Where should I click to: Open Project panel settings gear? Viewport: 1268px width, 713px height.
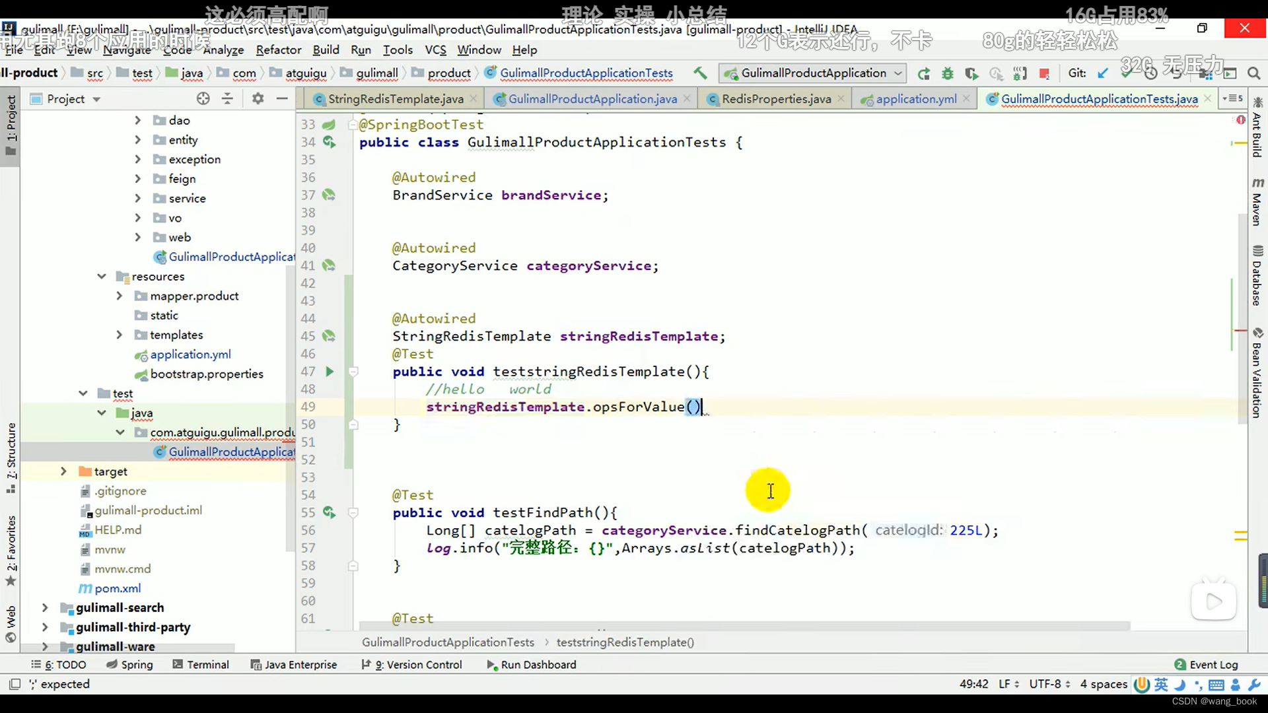tap(258, 98)
